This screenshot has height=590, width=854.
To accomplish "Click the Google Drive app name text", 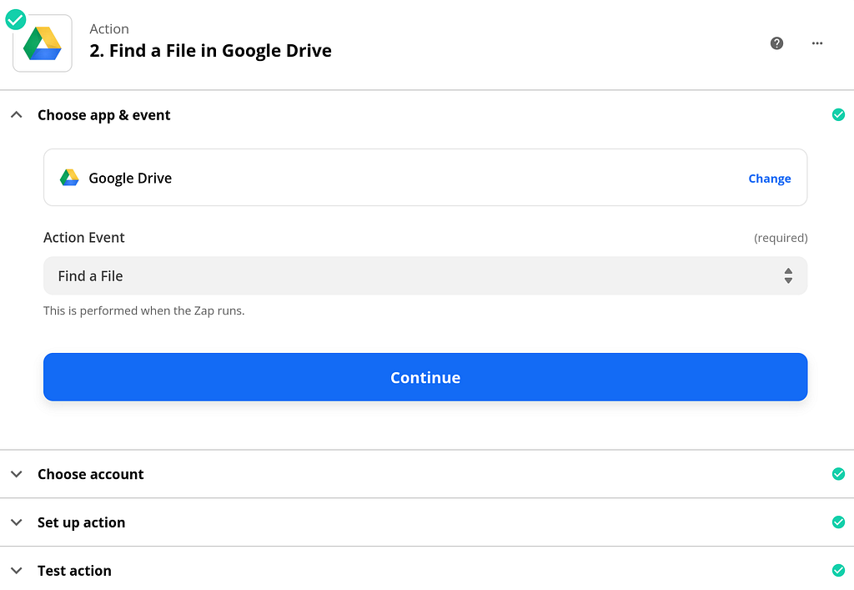I will tap(130, 178).
